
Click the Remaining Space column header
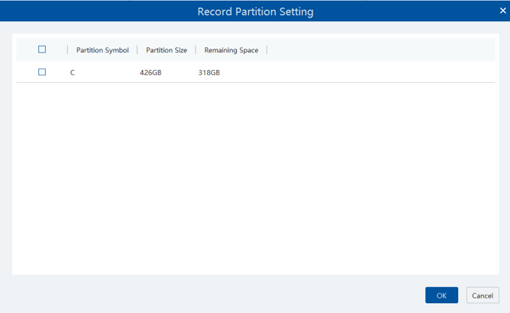(231, 50)
